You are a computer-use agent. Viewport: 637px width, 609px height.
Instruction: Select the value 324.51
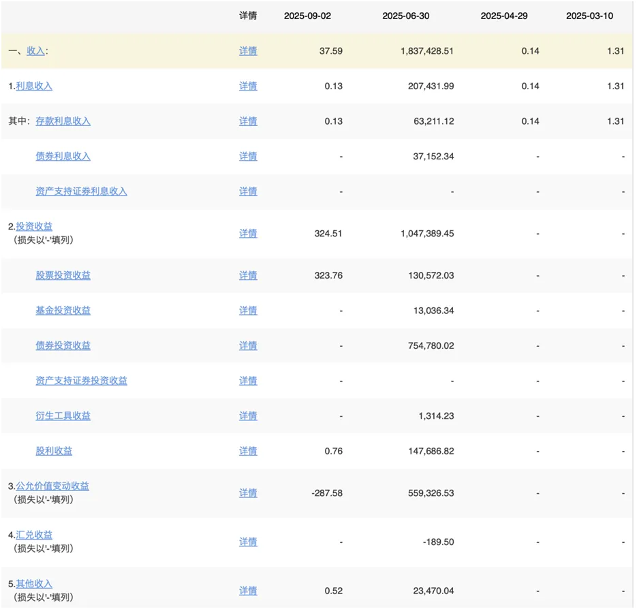(x=328, y=234)
